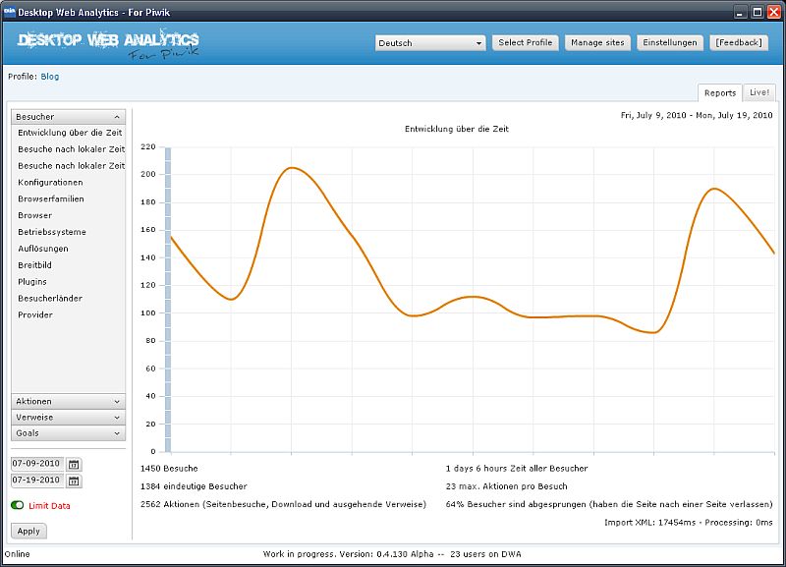Screen dimensions: 786x567
Task: Open the Blog profile link
Action: tap(50, 77)
